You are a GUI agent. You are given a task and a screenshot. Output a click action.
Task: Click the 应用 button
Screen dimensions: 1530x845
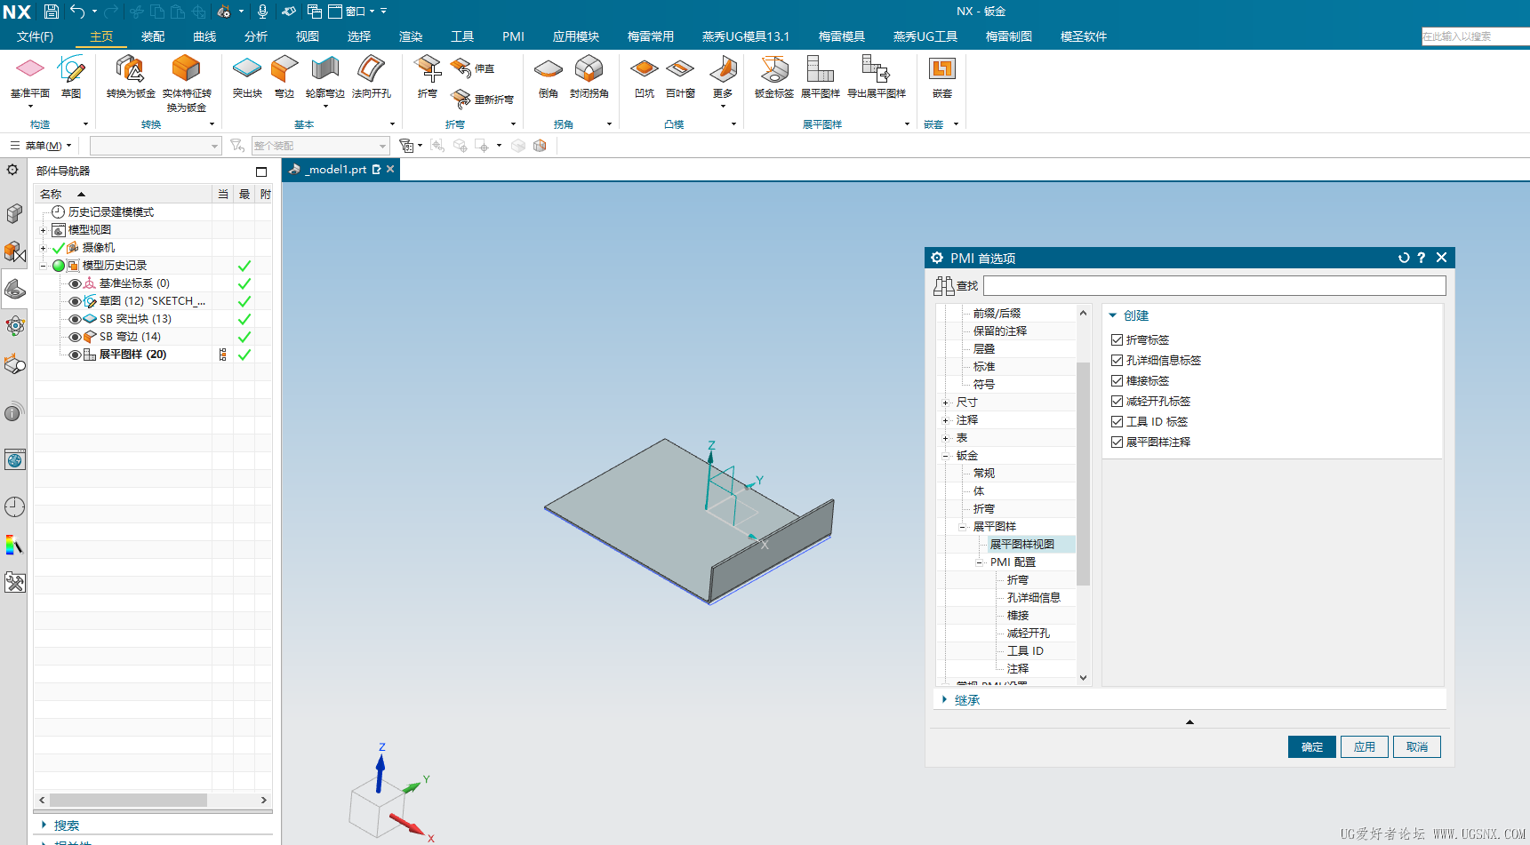click(1365, 747)
